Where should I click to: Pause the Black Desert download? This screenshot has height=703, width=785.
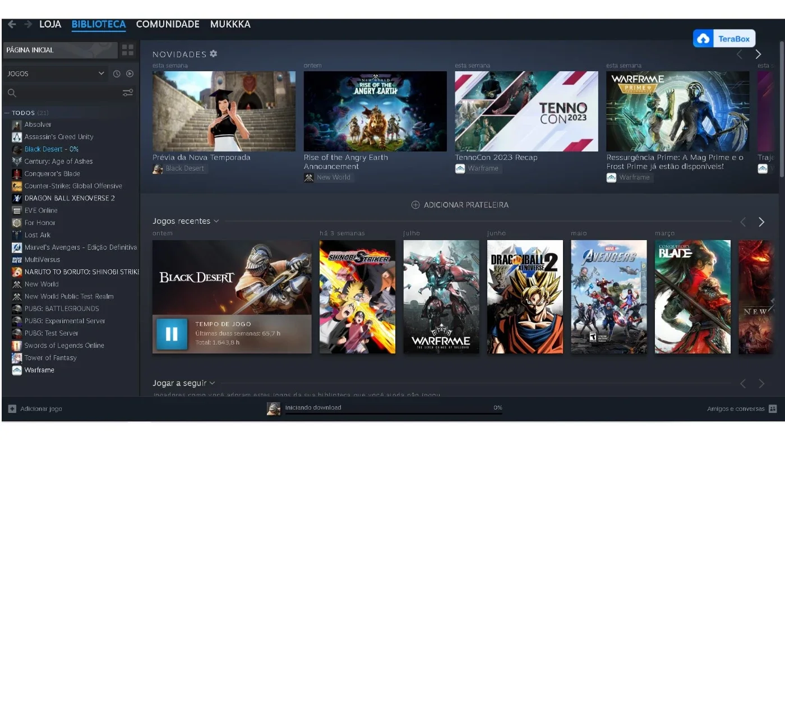tap(172, 334)
